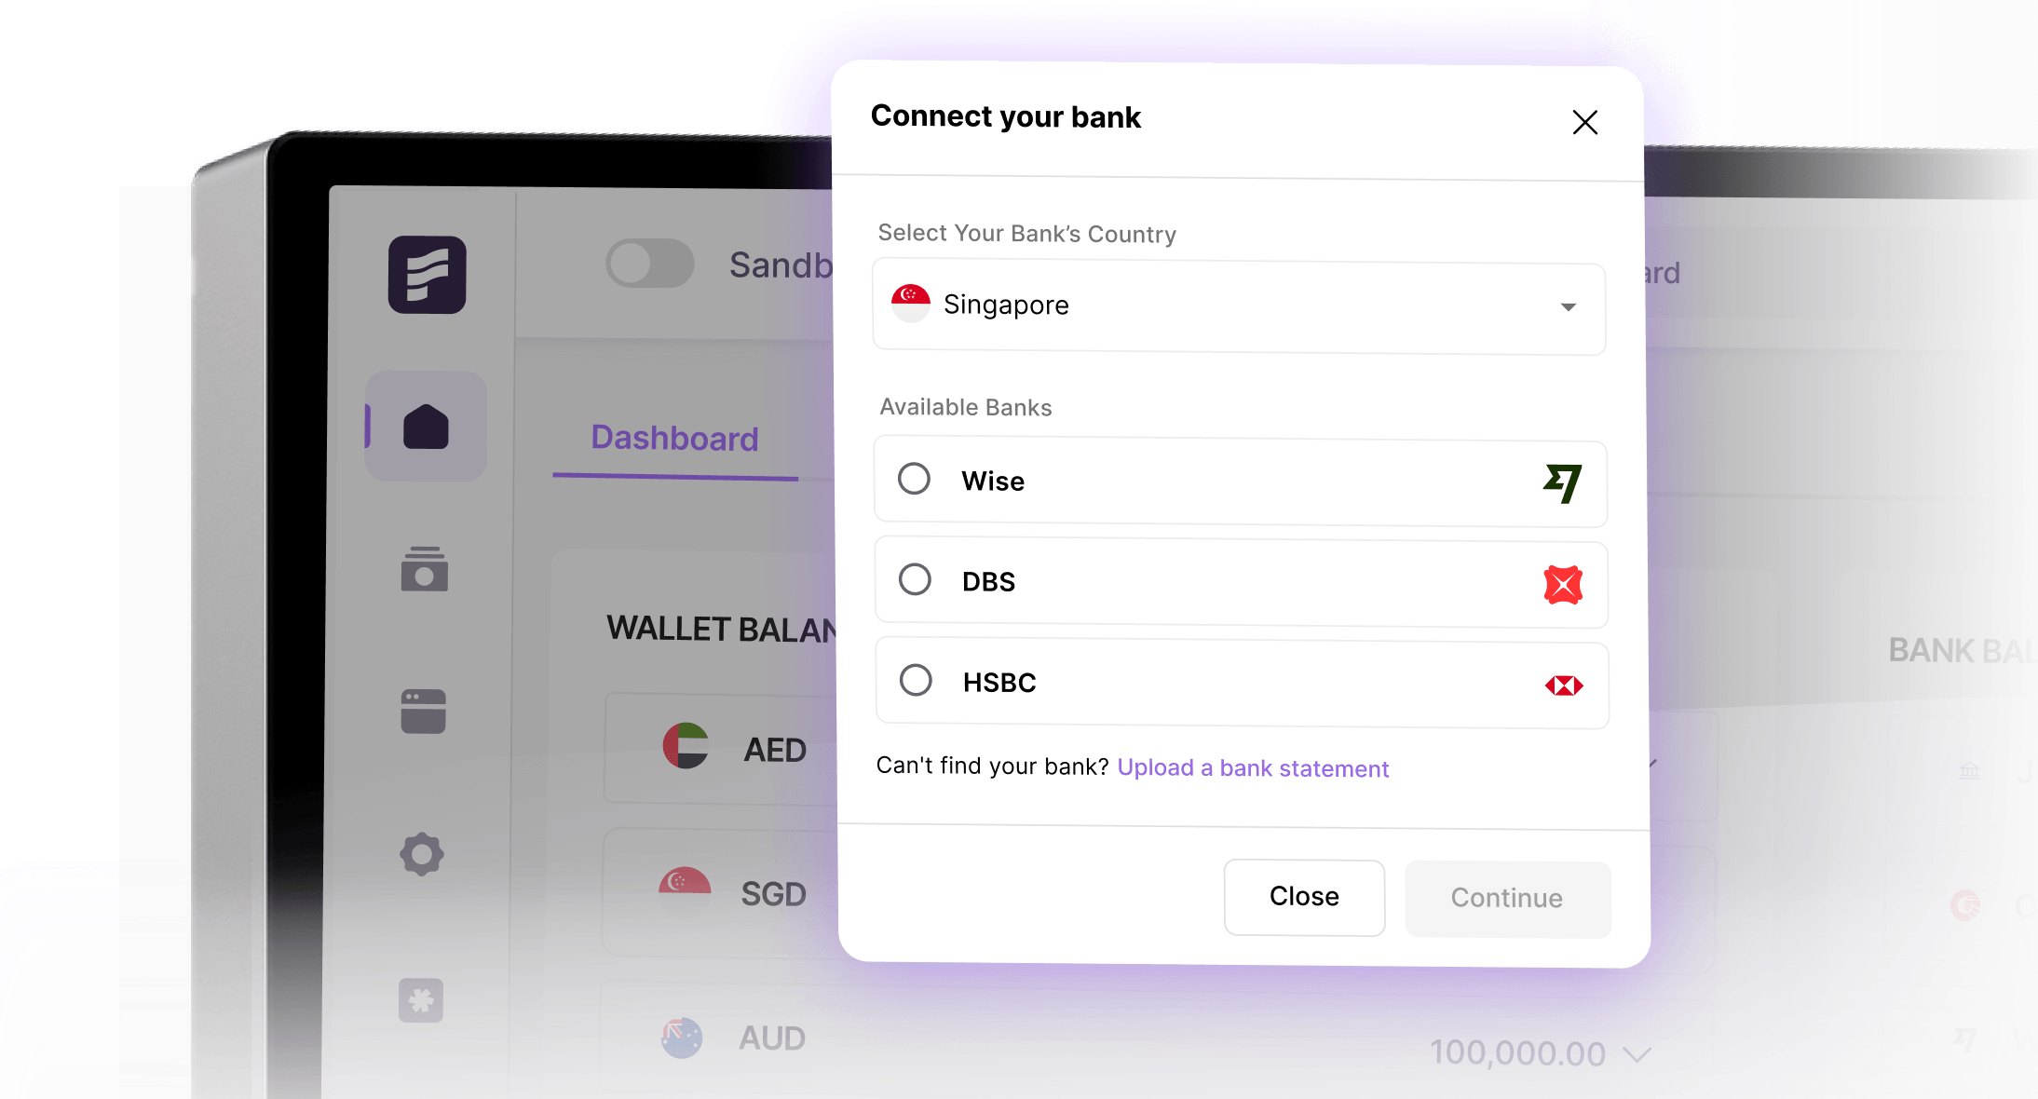Open the Singapore country dropdown

pyautogui.click(x=1239, y=307)
